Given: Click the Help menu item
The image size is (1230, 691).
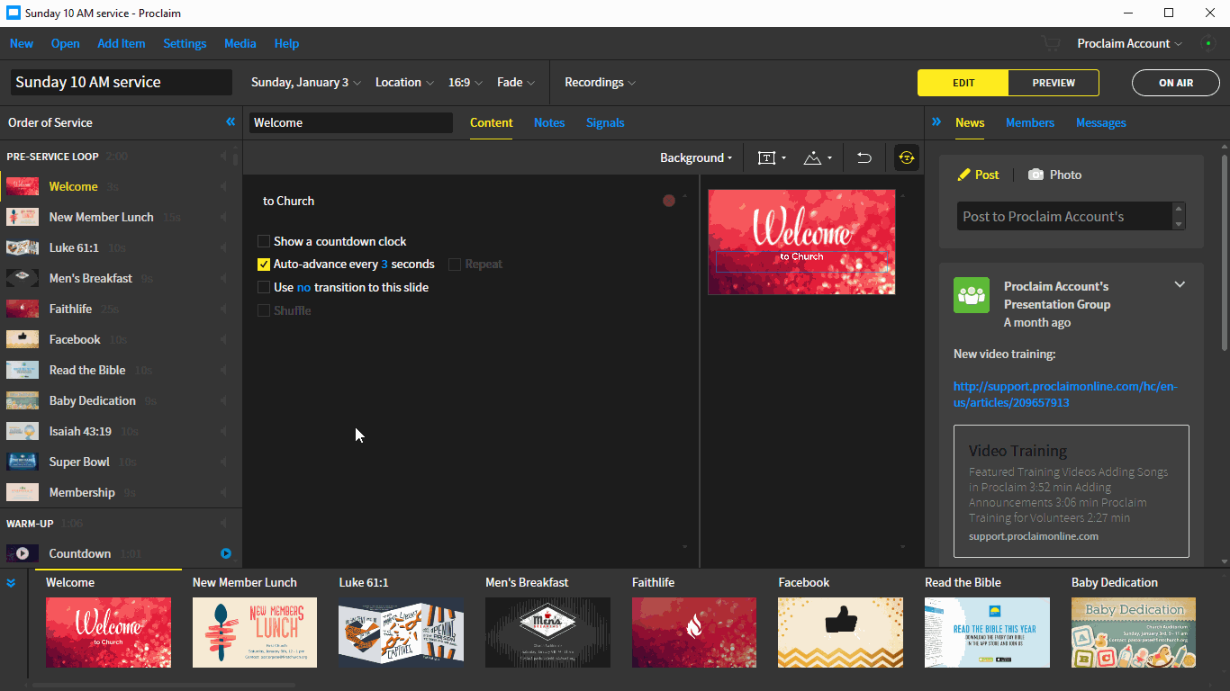Looking at the screenshot, I should coord(286,43).
